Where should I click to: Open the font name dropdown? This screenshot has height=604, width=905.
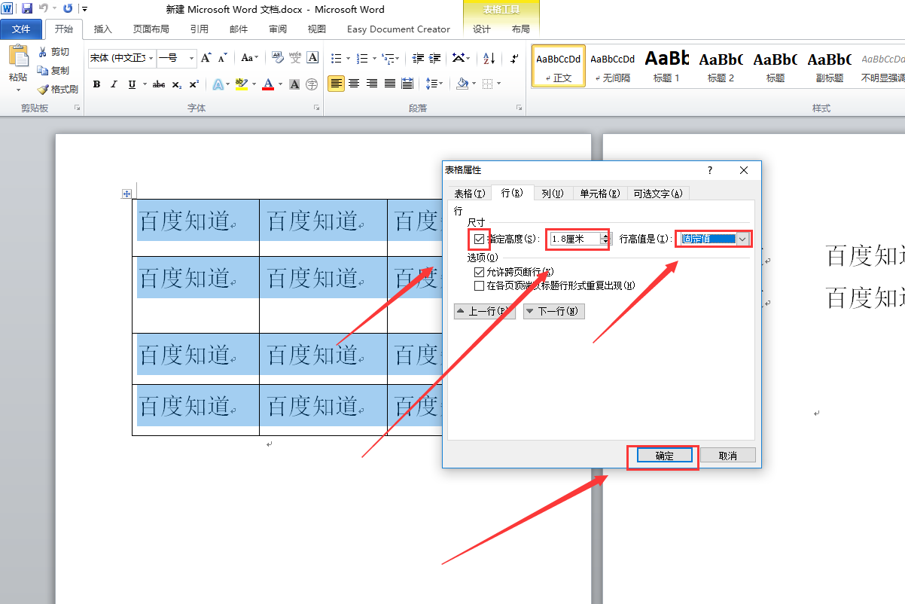pos(151,58)
